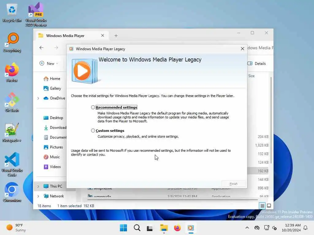Click the large Media Player play logo
This screenshot has height=235, width=314.
tap(84, 71)
